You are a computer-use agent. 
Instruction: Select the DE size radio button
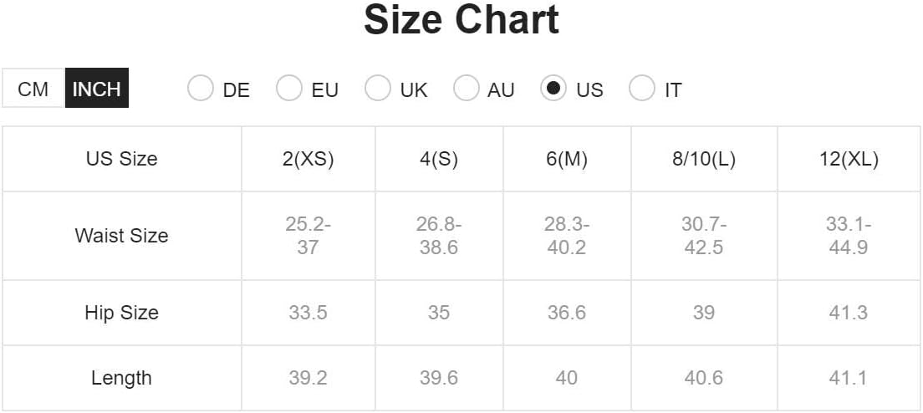[201, 89]
